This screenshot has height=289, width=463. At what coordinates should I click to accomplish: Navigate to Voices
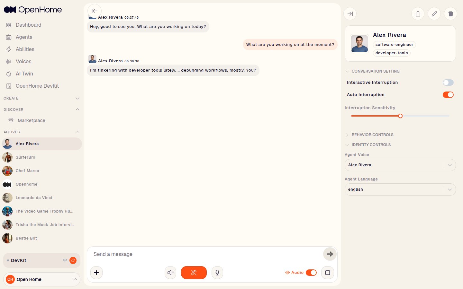pyautogui.click(x=23, y=61)
